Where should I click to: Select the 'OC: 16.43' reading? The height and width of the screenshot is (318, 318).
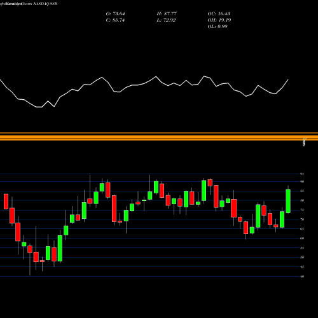[219, 14]
